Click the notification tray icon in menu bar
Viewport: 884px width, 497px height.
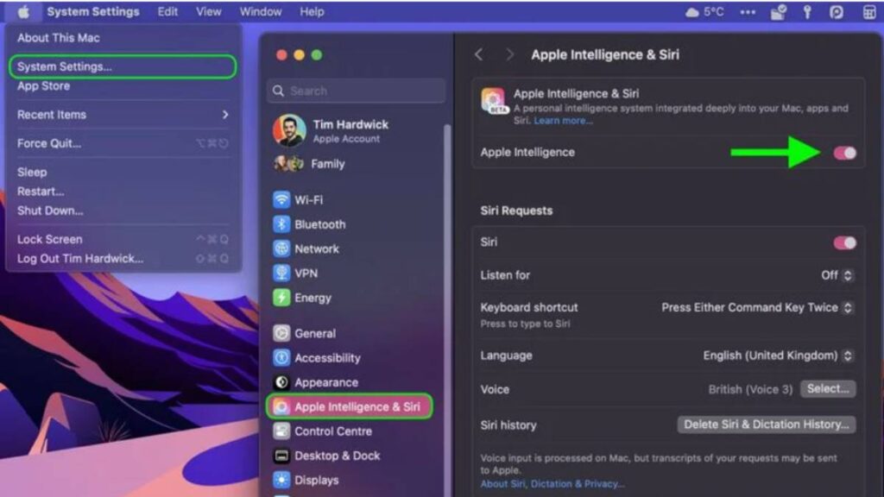[778, 12]
